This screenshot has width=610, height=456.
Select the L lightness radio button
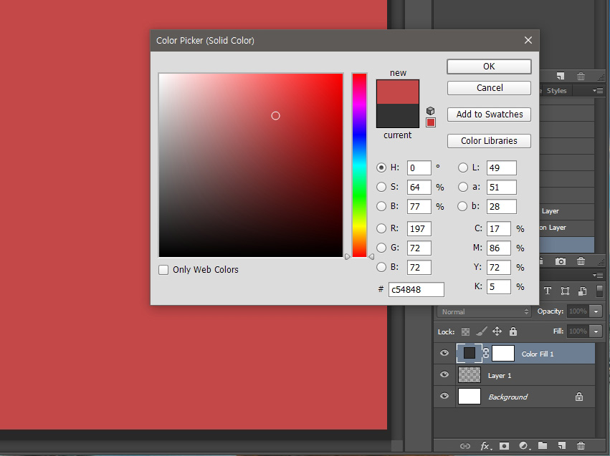[463, 168]
